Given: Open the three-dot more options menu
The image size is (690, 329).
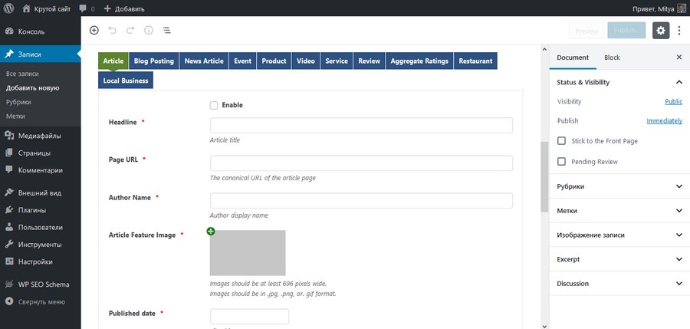Looking at the screenshot, I should [x=679, y=31].
